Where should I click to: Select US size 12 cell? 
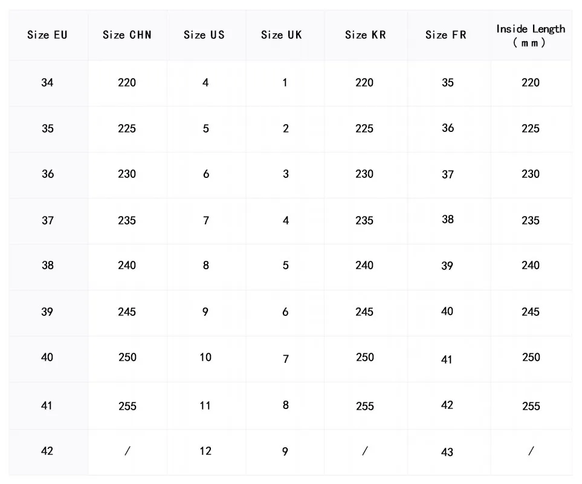[205, 451]
